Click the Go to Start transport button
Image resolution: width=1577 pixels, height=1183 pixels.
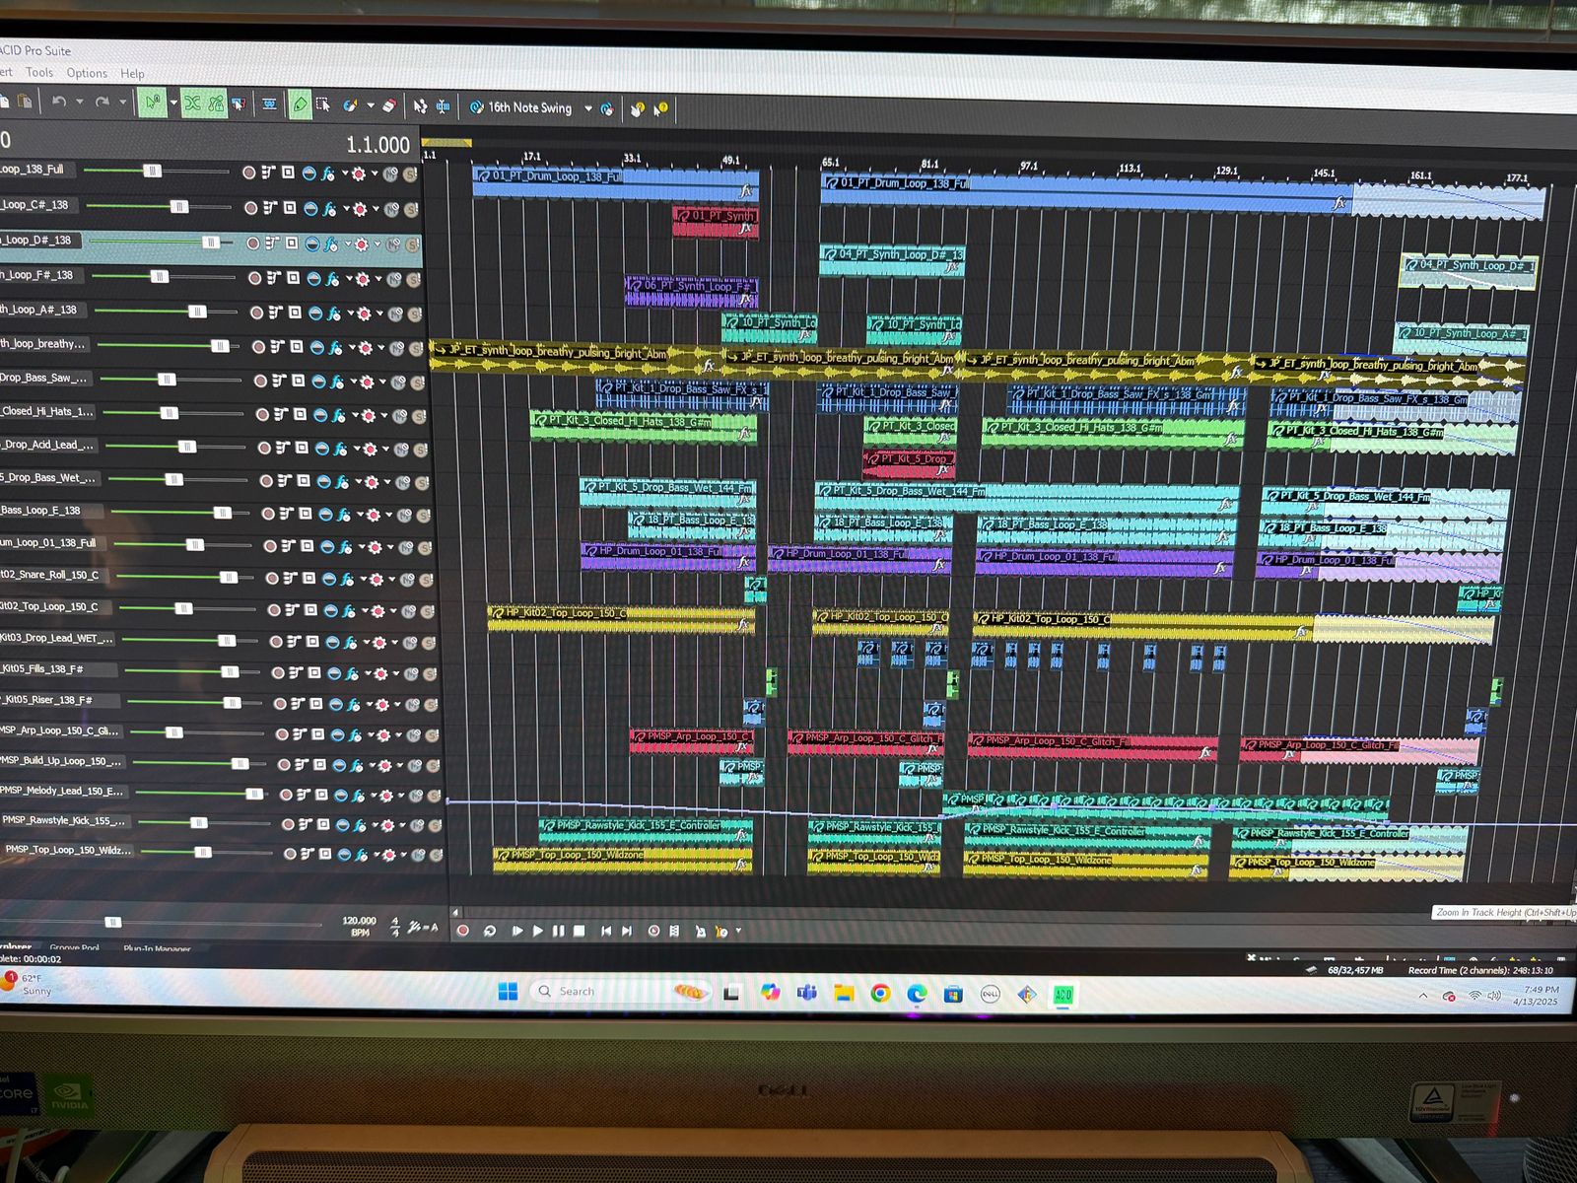[606, 931]
